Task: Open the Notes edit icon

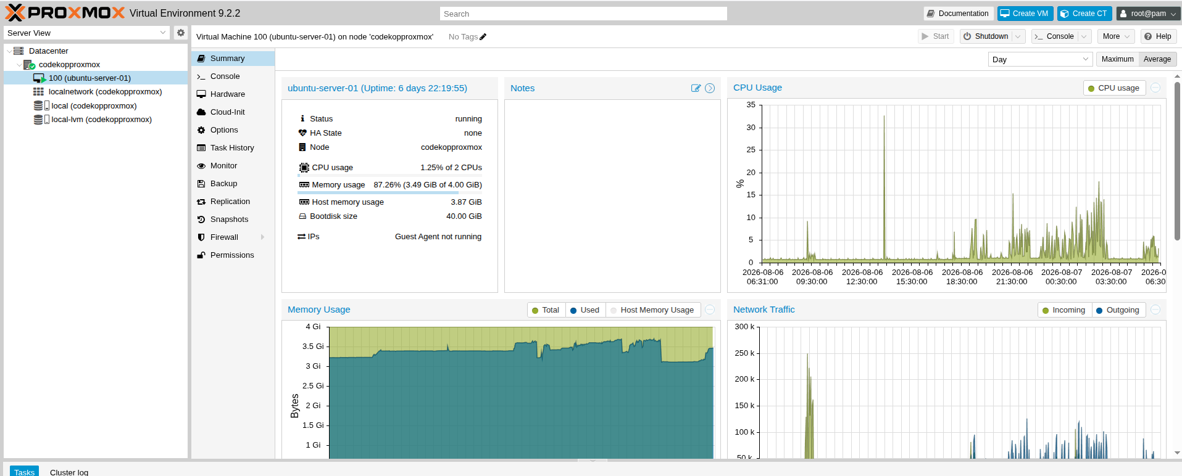Action: coord(696,88)
